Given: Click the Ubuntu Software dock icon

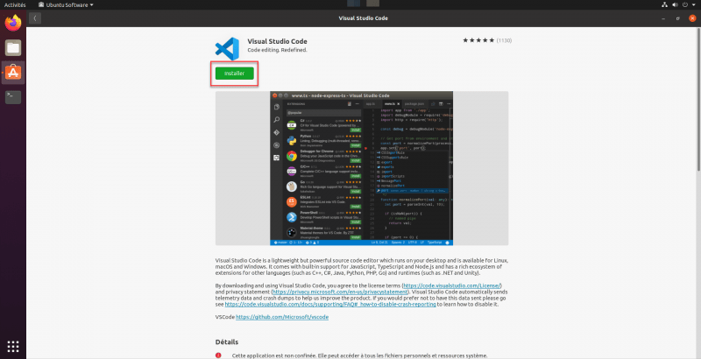Looking at the screenshot, I should click(x=13, y=73).
